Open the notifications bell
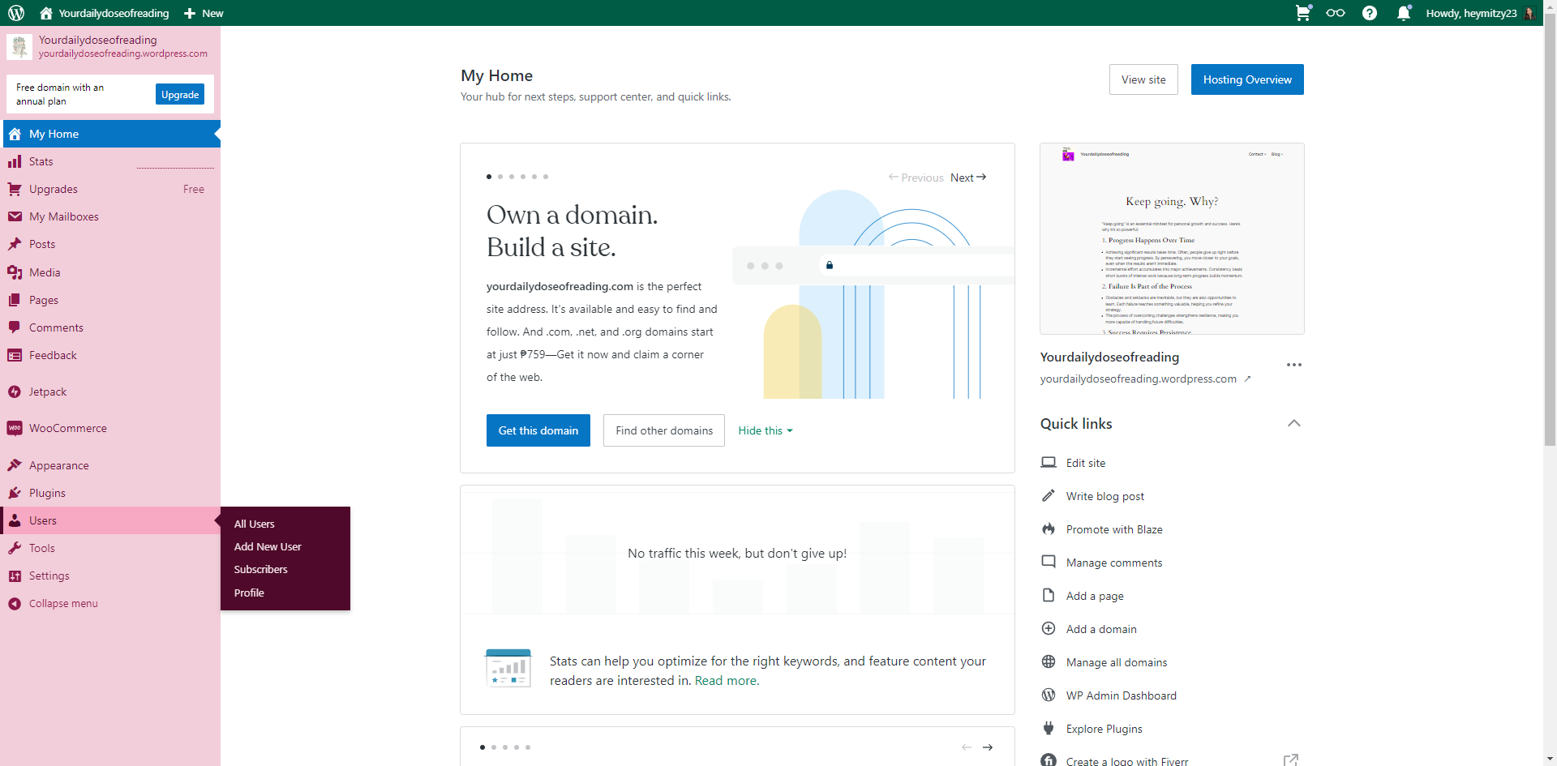This screenshot has height=766, width=1557. point(1404,13)
